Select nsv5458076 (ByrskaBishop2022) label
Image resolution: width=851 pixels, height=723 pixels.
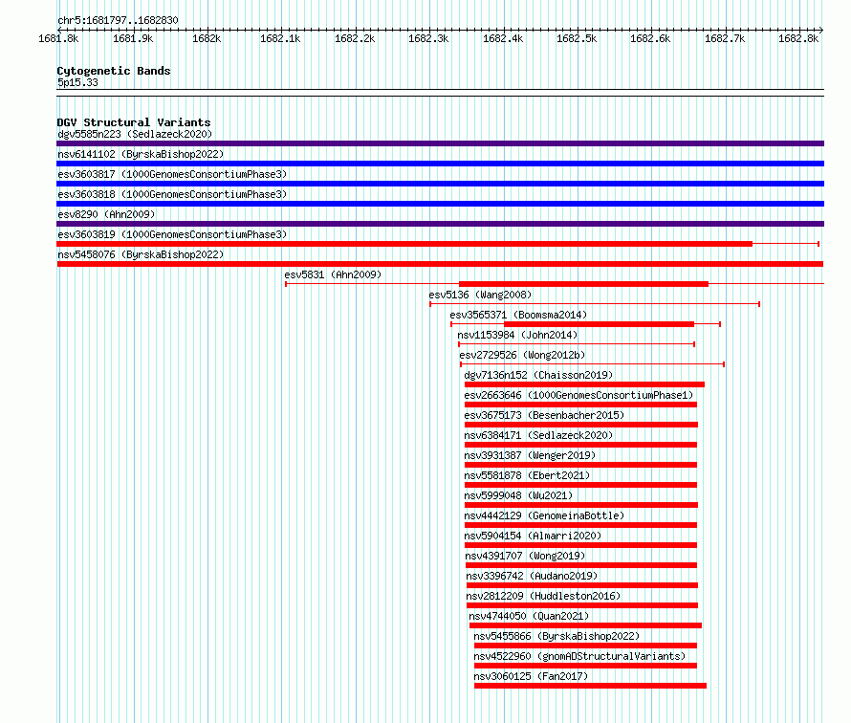pos(141,254)
